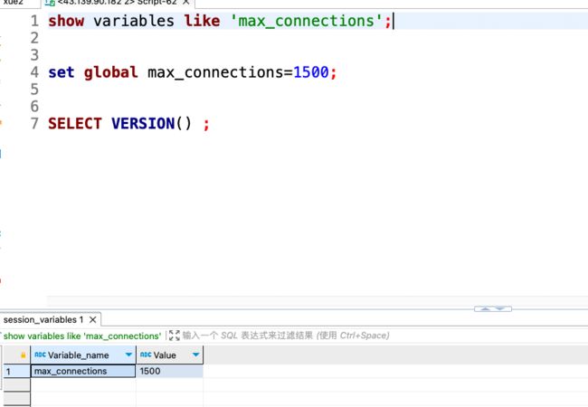
Task: Close the Script-62 editor tab
Action: [186, 2]
